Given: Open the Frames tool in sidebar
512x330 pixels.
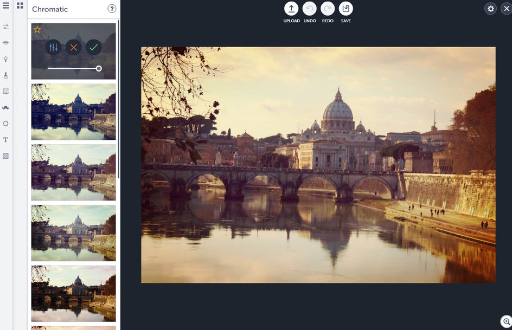Looking at the screenshot, I should pos(5,91).
